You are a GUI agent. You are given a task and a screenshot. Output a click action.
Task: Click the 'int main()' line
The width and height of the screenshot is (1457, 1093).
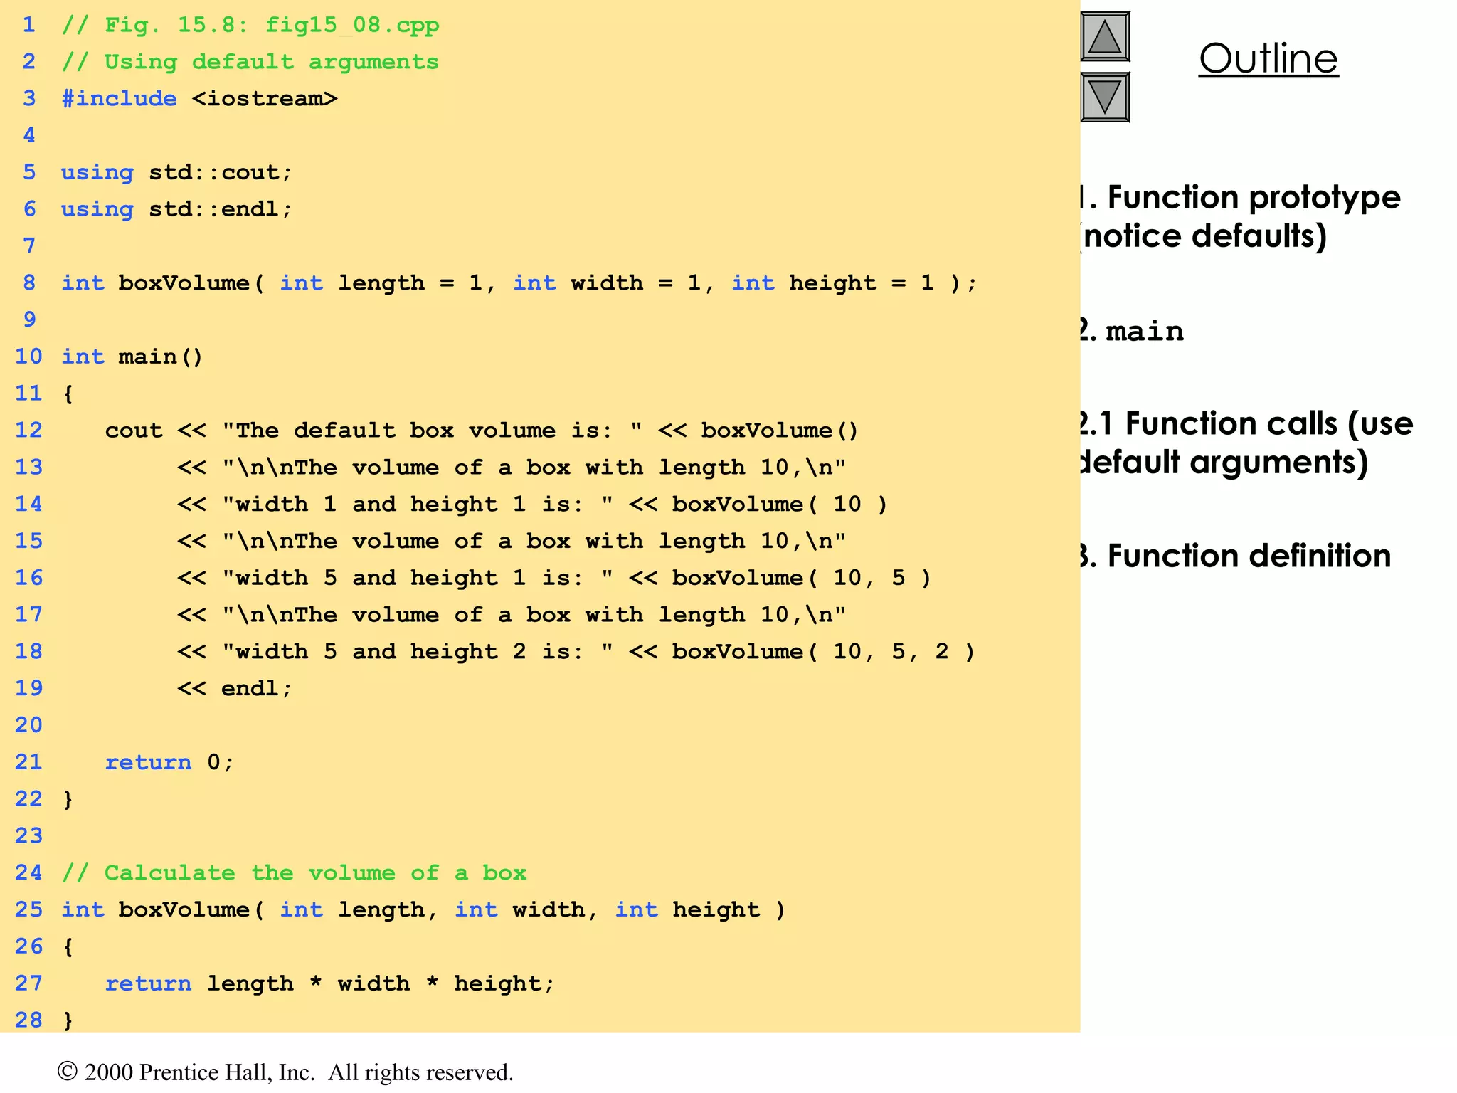132,357
